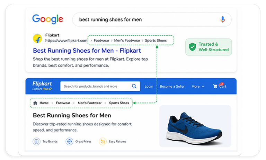The image size is (266, 160).
Task: Click Login in Flipkart header
Action: tap(149, 86)
